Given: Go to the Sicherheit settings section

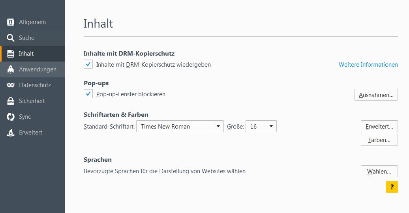Looking at the screenshot, I should click(32, 101).
